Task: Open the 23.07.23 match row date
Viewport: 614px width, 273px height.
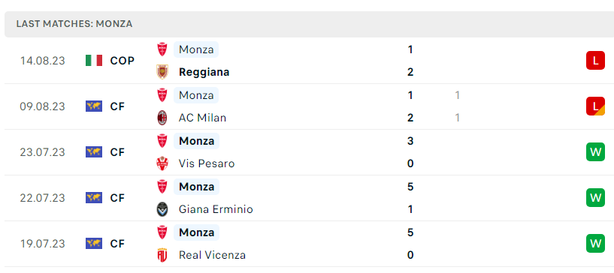Action: (x=42, y=152)
